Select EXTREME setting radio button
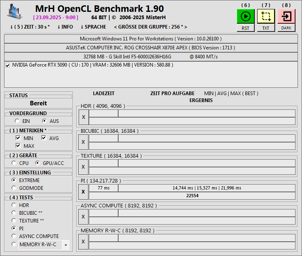Image resolution: width=302 pixels, height=256 pixels. 14,180
